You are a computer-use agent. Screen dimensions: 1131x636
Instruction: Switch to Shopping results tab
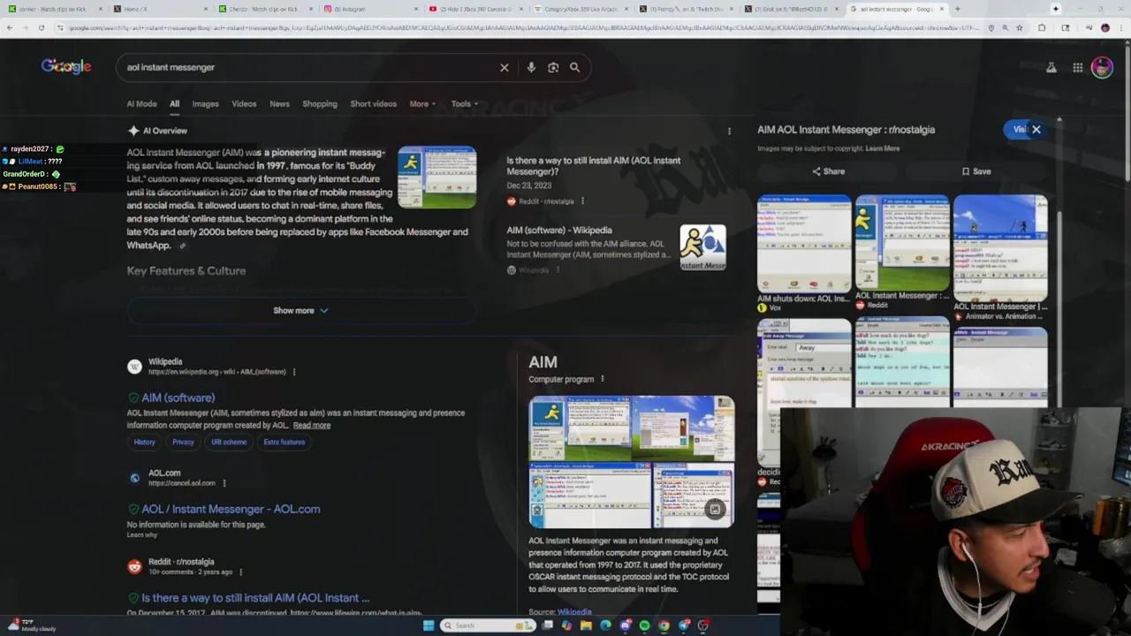pos(320,104)
